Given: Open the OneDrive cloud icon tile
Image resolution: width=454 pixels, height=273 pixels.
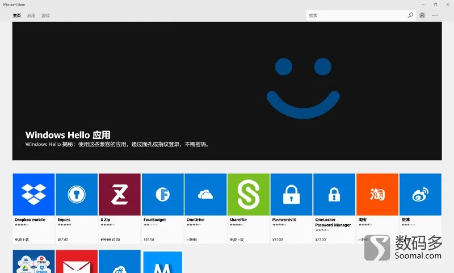Looking at the screenshot, I should (205, 194).
